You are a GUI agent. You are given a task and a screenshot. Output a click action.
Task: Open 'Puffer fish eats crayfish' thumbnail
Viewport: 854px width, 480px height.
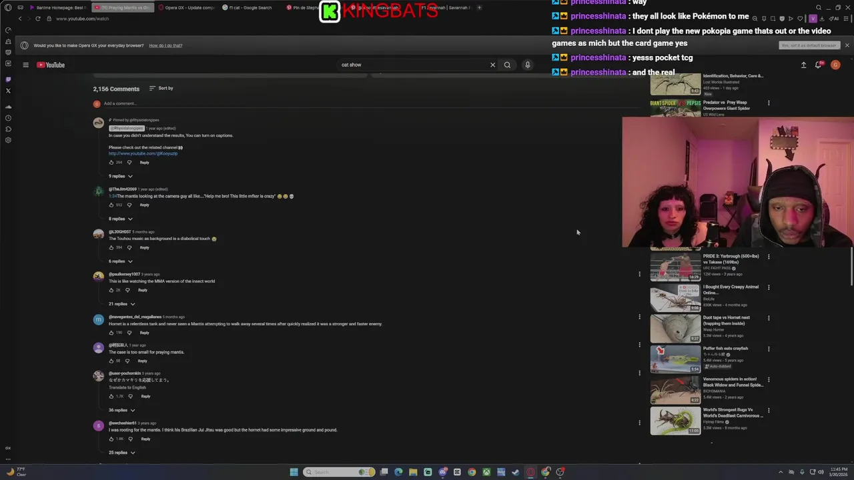tap(675, 359)
